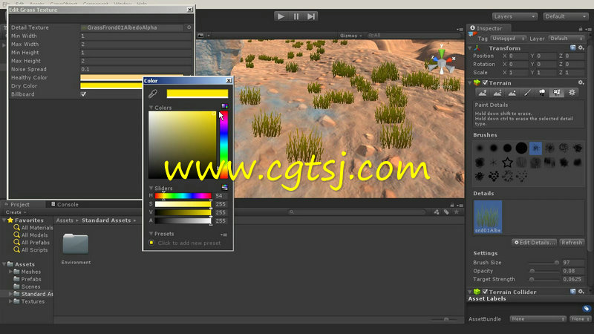Click the Refresh button
The height and width of the screenshot is (334, 594).
[x=572, y=243]
